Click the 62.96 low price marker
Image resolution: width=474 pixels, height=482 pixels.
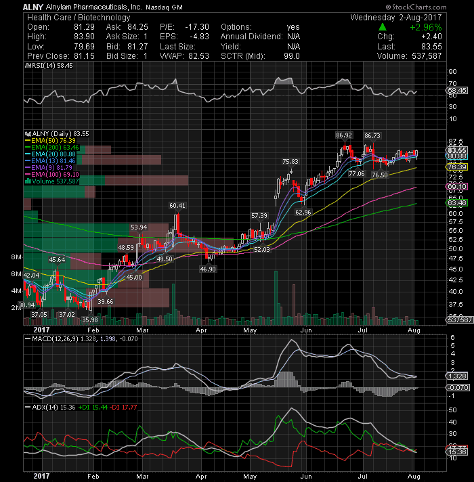point(303,212)
